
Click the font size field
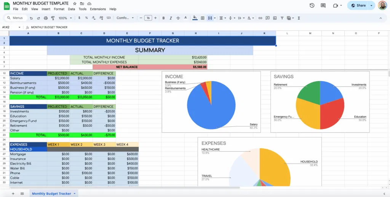(x=148, y=18)
